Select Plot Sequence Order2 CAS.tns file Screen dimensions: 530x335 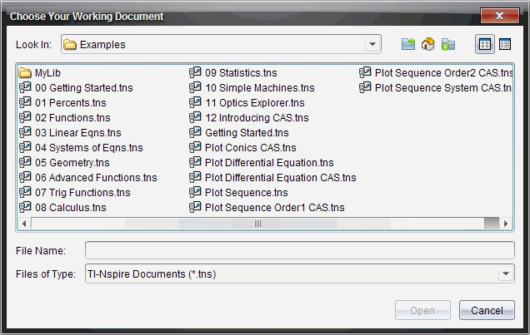pyautogui.click(x=442, y=72)
